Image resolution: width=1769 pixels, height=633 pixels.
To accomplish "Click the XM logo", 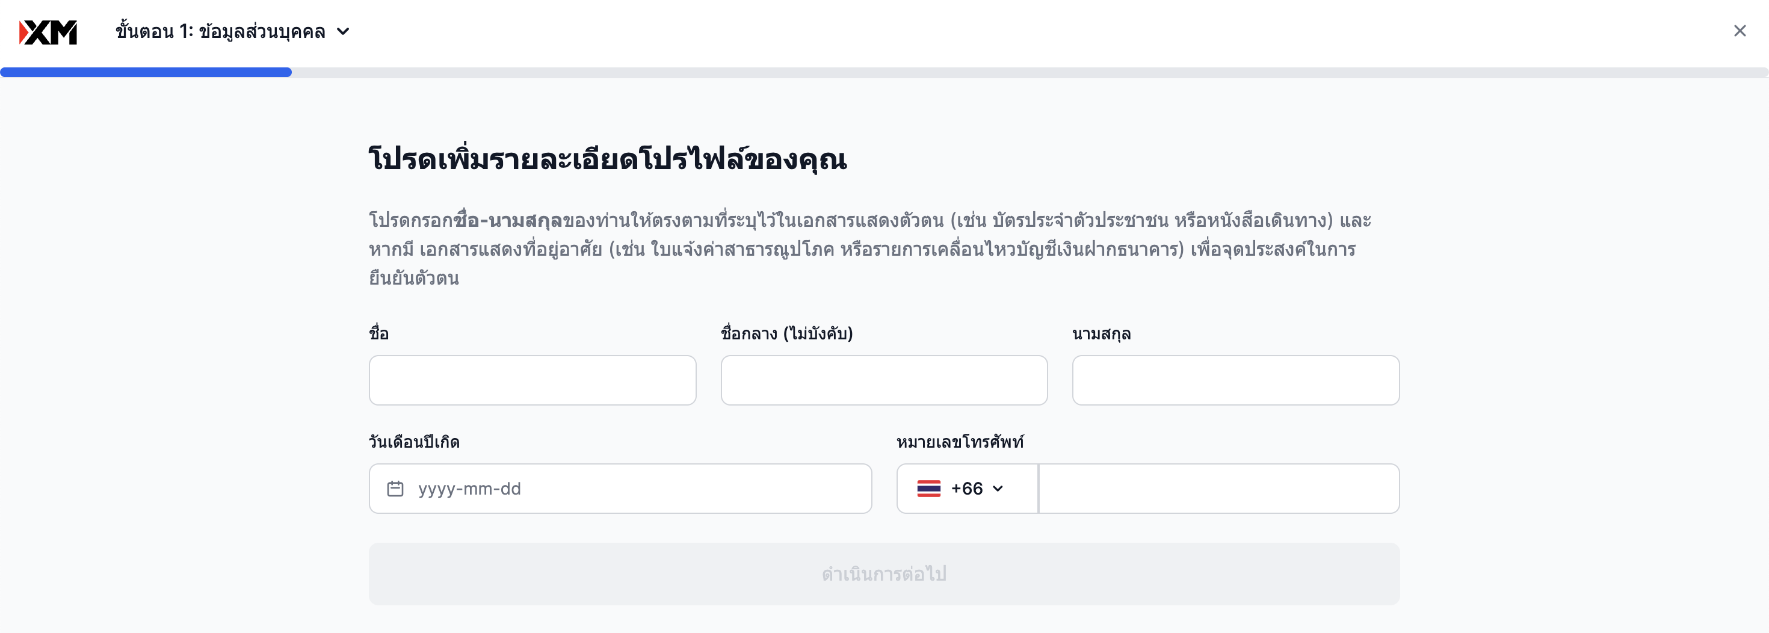I will pyautogui.click(x=48, y=31).
